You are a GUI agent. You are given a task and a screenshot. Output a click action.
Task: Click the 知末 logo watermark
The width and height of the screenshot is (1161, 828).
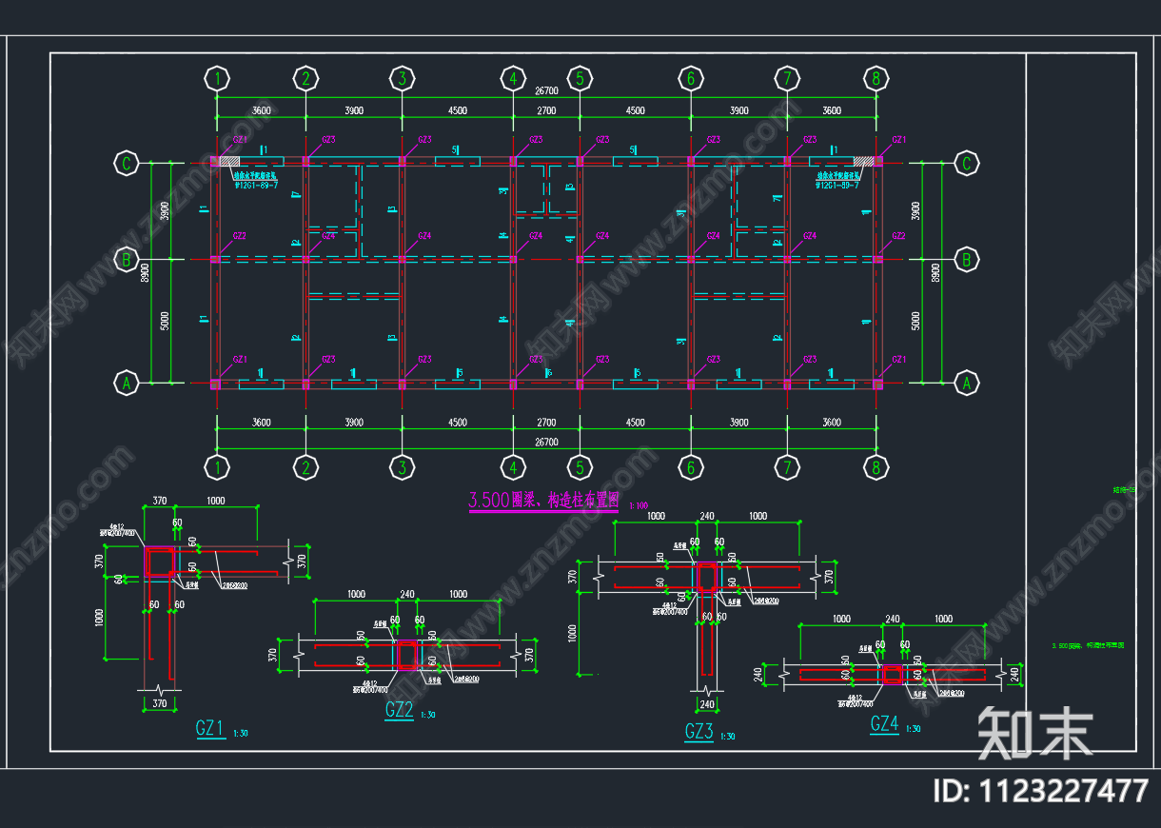pos(1034,733)
